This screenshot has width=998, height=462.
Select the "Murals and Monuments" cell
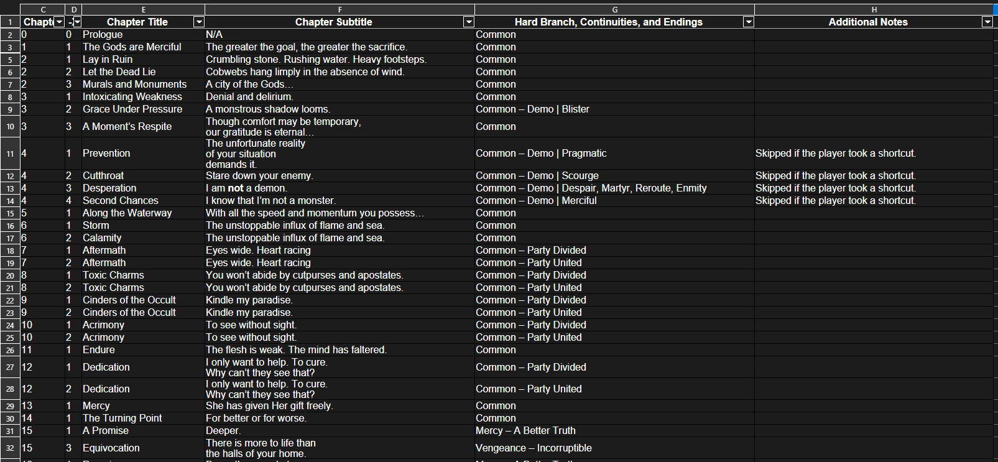(144, 85)
